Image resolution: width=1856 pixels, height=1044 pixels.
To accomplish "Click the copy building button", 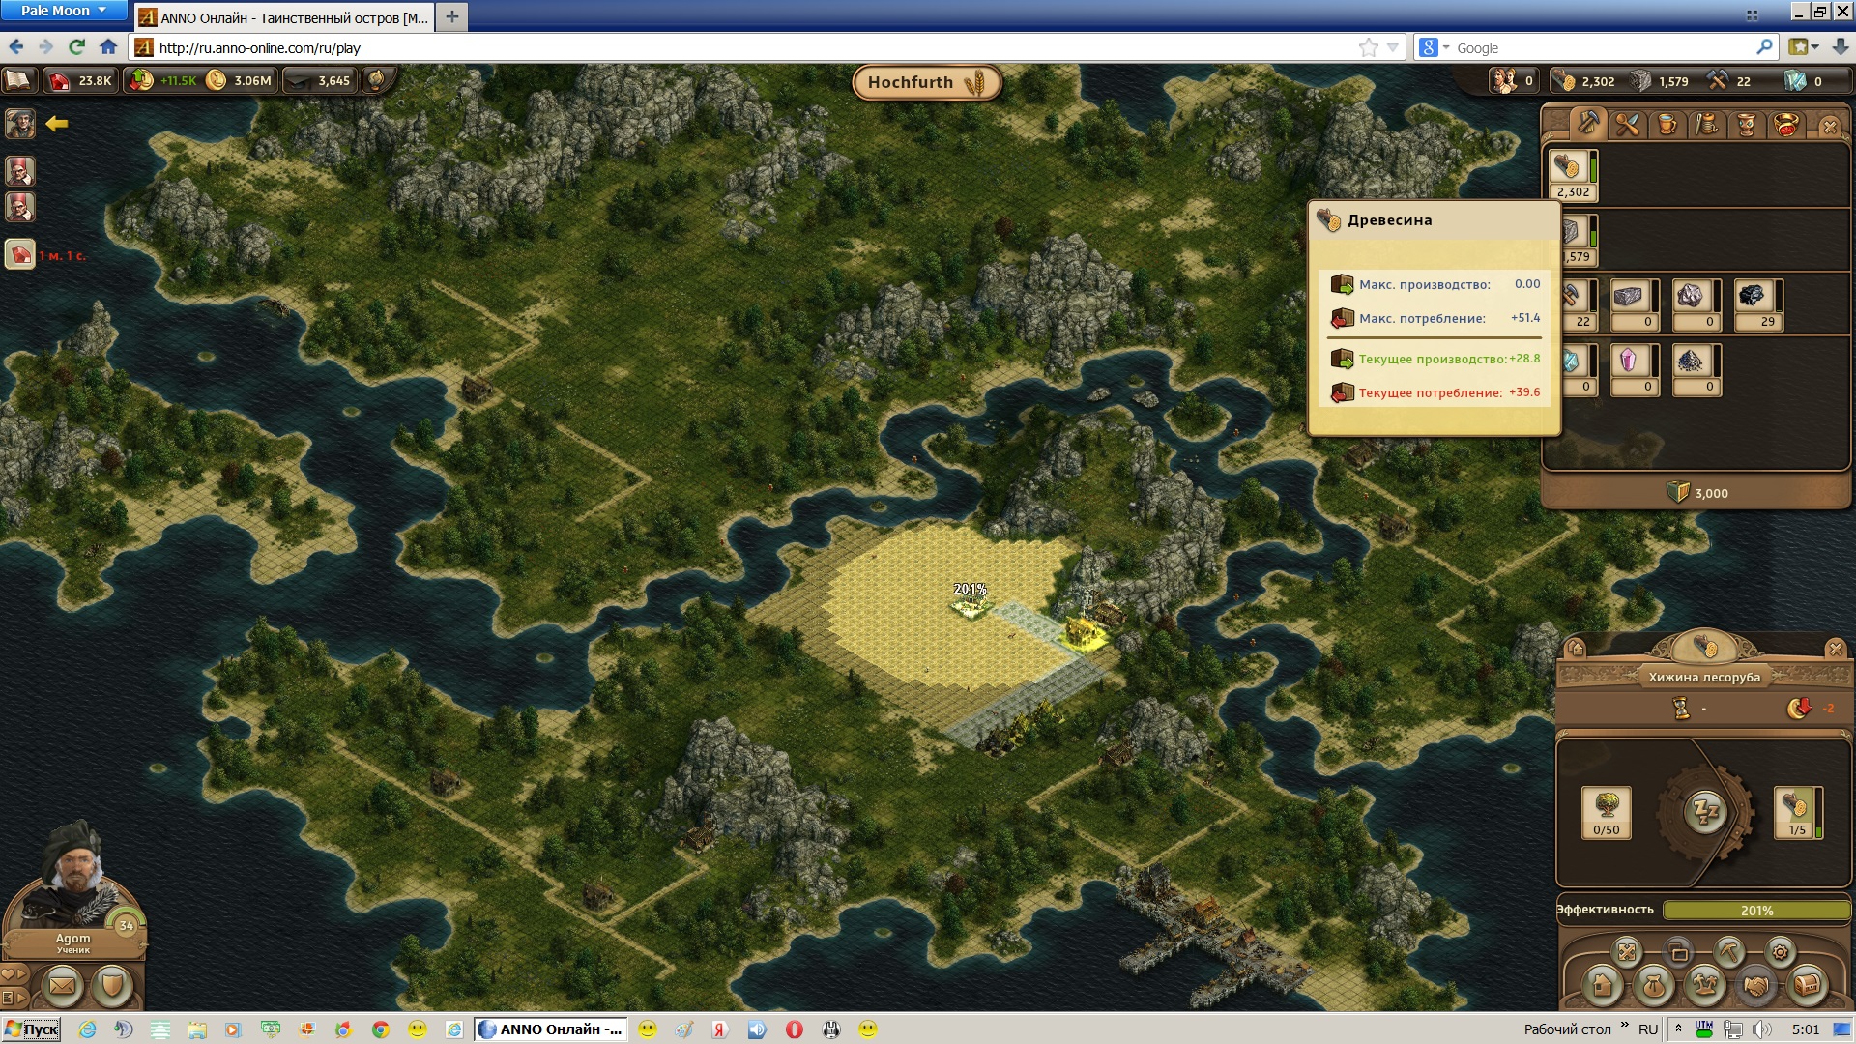I will point(1679,952).
